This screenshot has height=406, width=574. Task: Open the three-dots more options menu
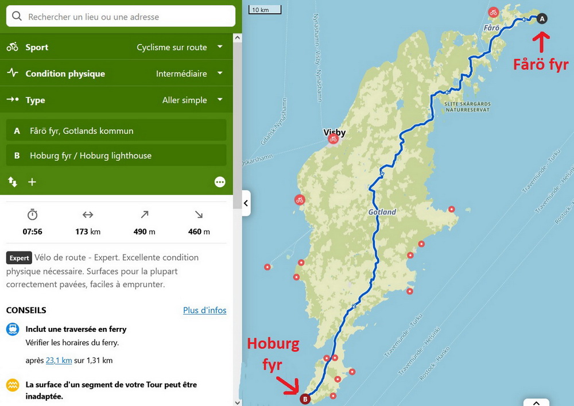point(220,182)
